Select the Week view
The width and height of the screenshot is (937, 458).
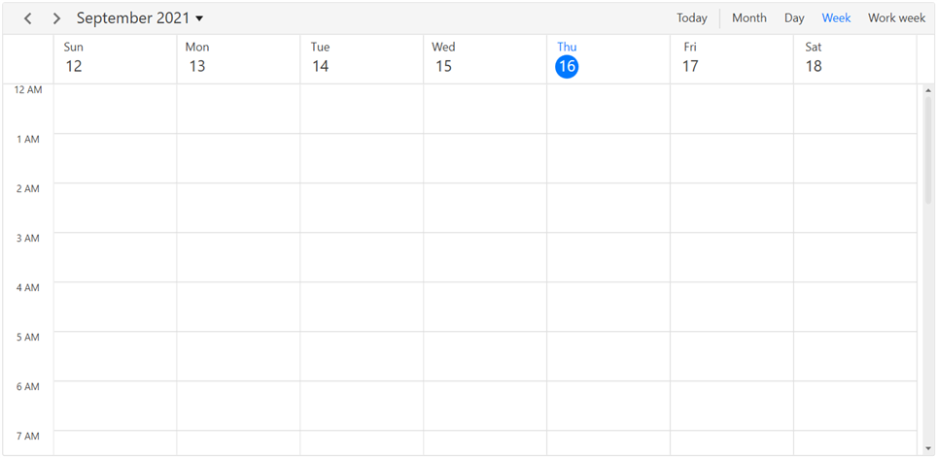pyautogui.click(x=836, y=18)
